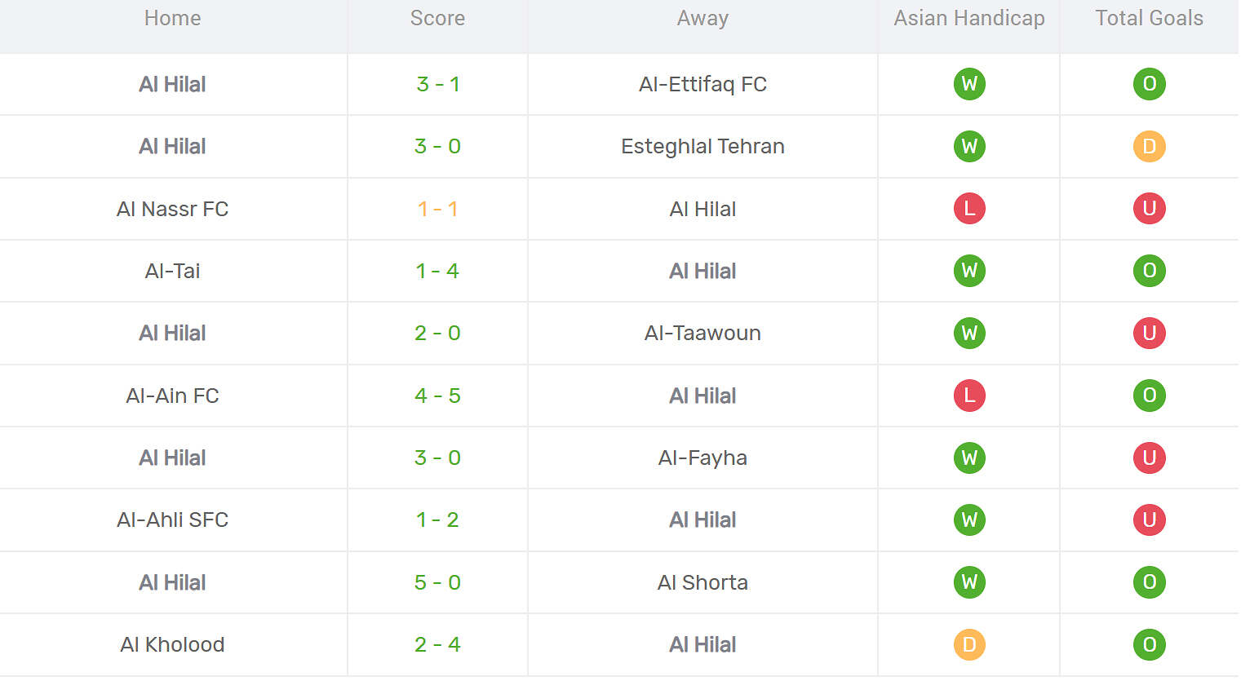Open the Al Kholood team link
Screen dimensions: 1241x681
click(172, 645)
